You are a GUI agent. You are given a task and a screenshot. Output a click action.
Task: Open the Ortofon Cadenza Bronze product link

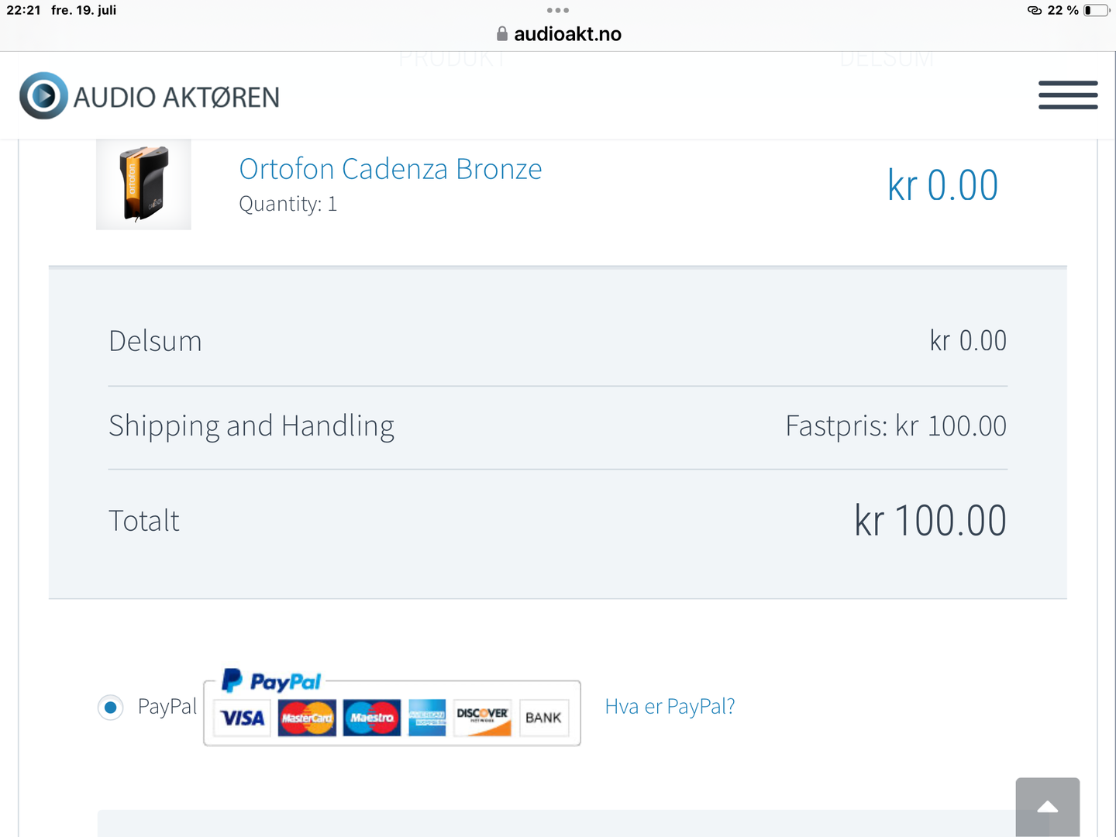391,169
